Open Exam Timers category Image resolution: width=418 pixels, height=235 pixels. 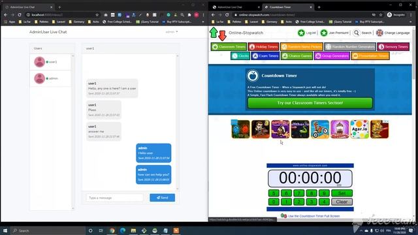click(x=265, y=56)
